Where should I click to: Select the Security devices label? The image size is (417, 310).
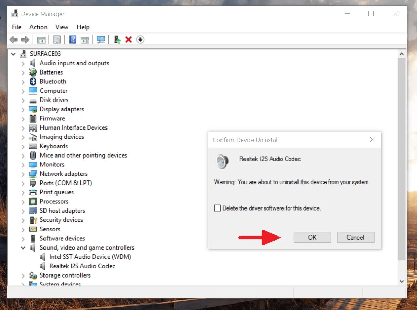point(61,220)
